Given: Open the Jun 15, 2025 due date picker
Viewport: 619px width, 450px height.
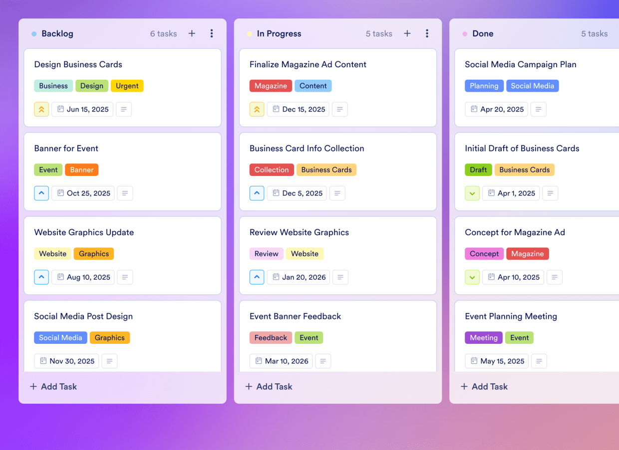Looking at the screenshot, I should 82,109.
